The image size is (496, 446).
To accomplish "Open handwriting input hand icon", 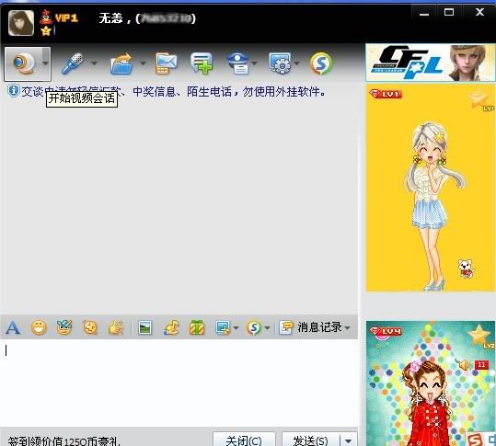I will tap(116, 327).
